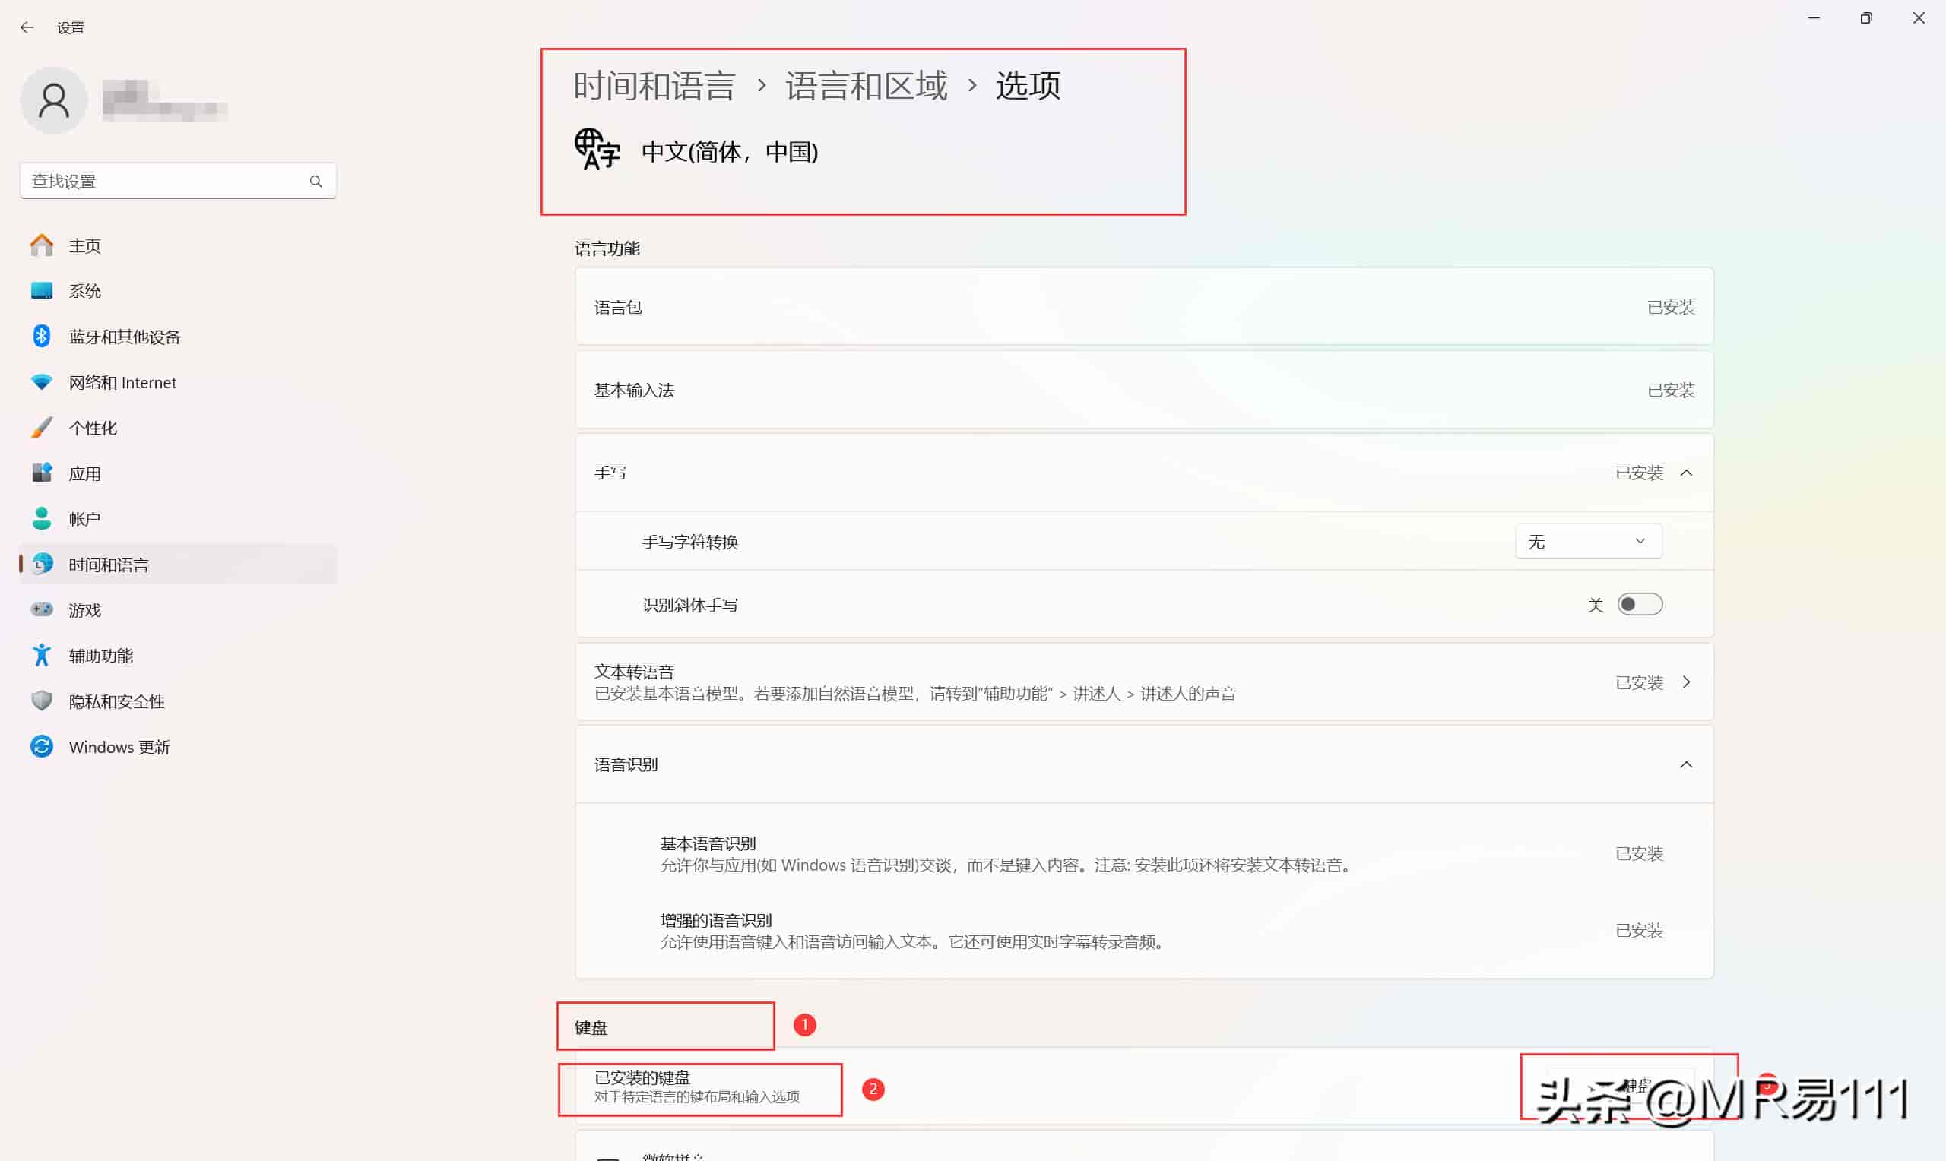Click the 辅助功能 accessibility icon
This screenshot has height=1161, width=1946.
click(42, 655)
